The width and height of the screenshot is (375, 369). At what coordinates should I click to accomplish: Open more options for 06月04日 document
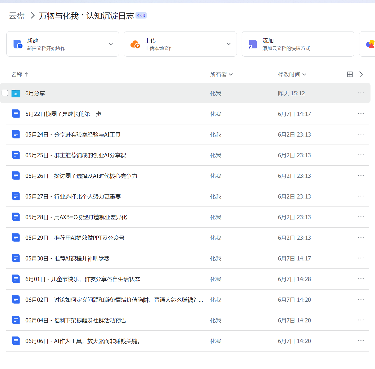click(x=361, y=320)
